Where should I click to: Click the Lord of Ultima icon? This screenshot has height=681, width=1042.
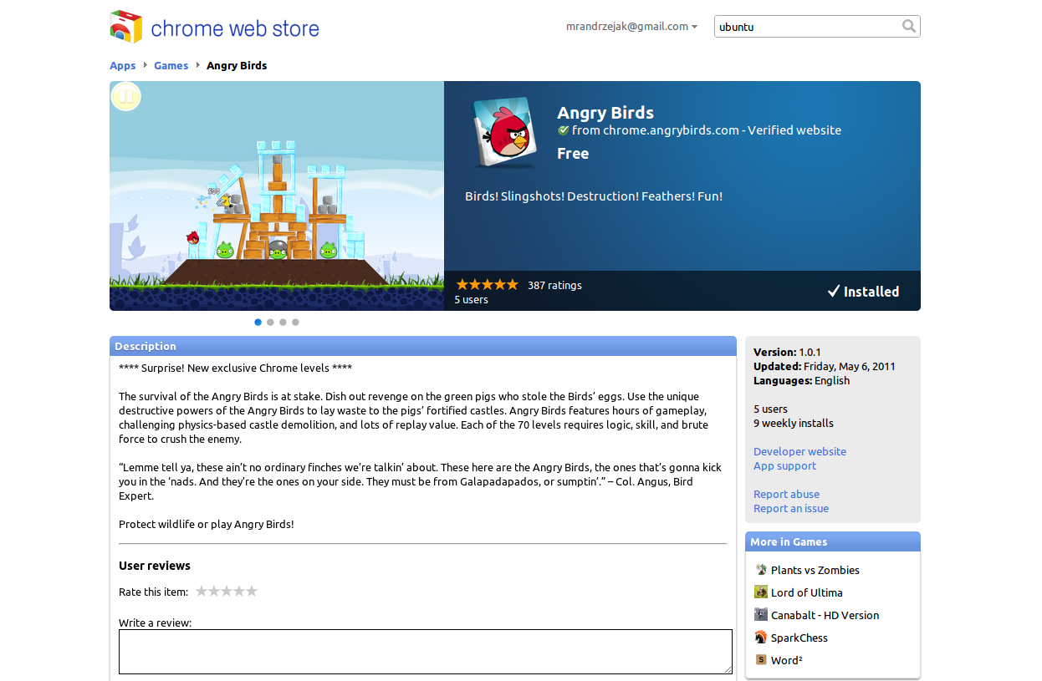(761, 592)
